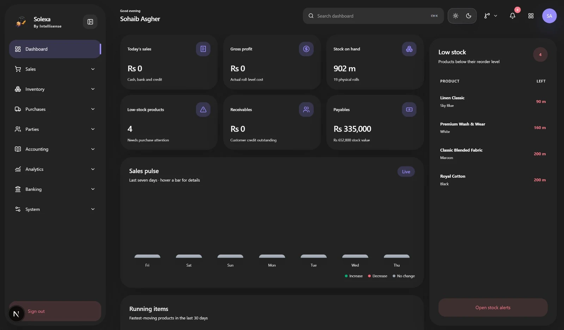Click the Increase legend entry
Viewport: 564px width, 330px height.
click(354, 276)
